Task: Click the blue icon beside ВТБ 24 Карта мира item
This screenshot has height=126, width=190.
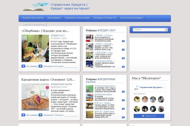Action: pos(123,109)
